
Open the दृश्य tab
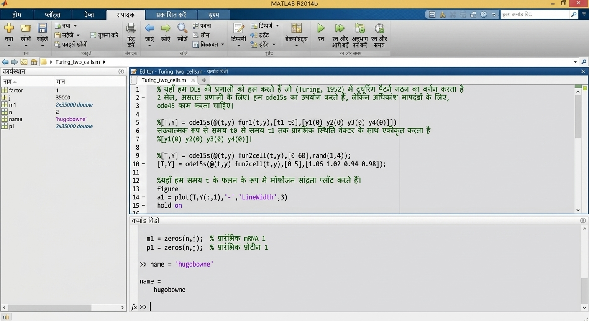tap(214, 15)
